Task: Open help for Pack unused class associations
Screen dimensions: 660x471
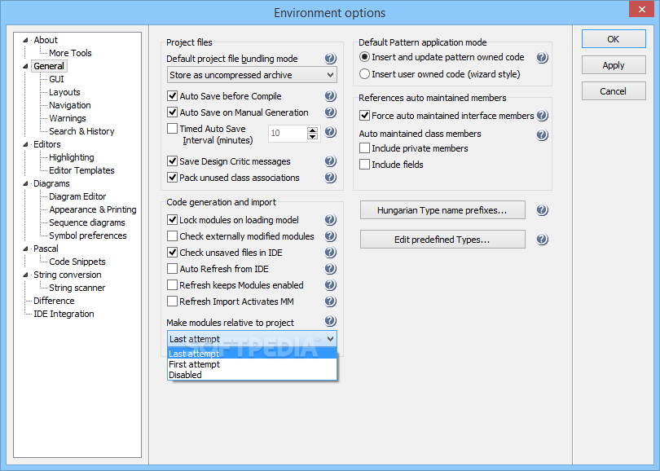Action: point(331,178)
